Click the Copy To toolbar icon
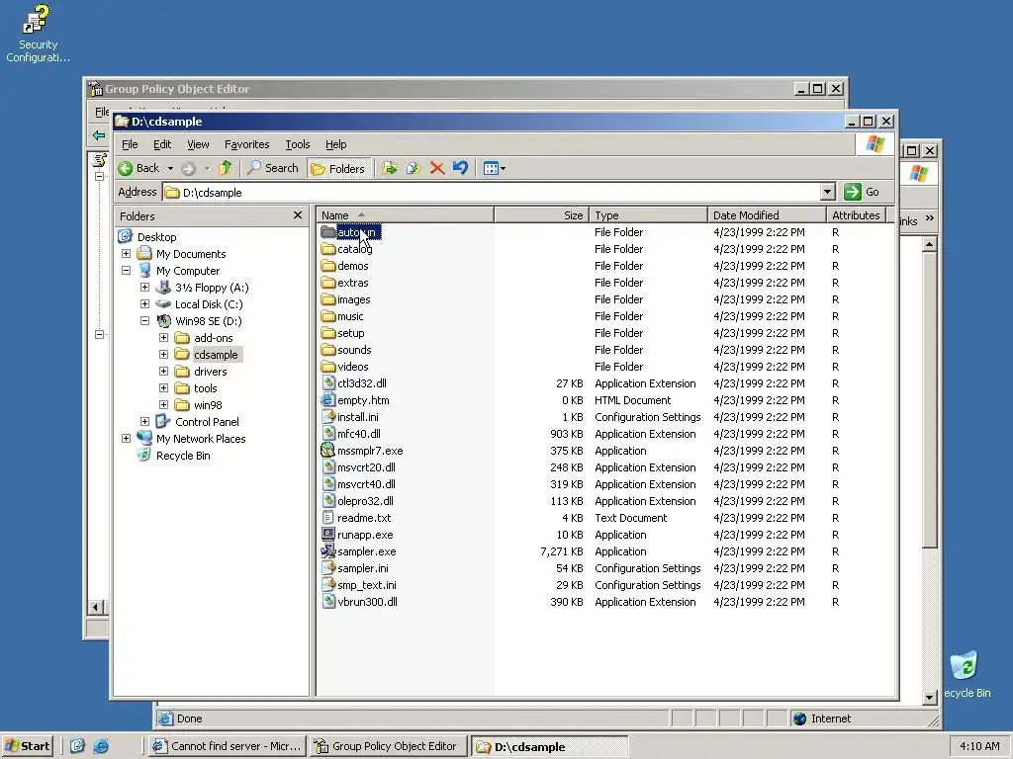1013x759 pixels. point(413,168)
